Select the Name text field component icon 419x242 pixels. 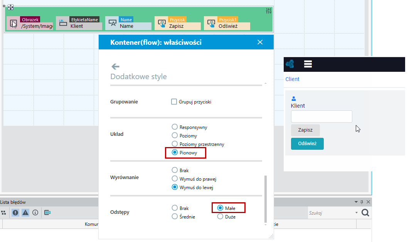point(112,23)
